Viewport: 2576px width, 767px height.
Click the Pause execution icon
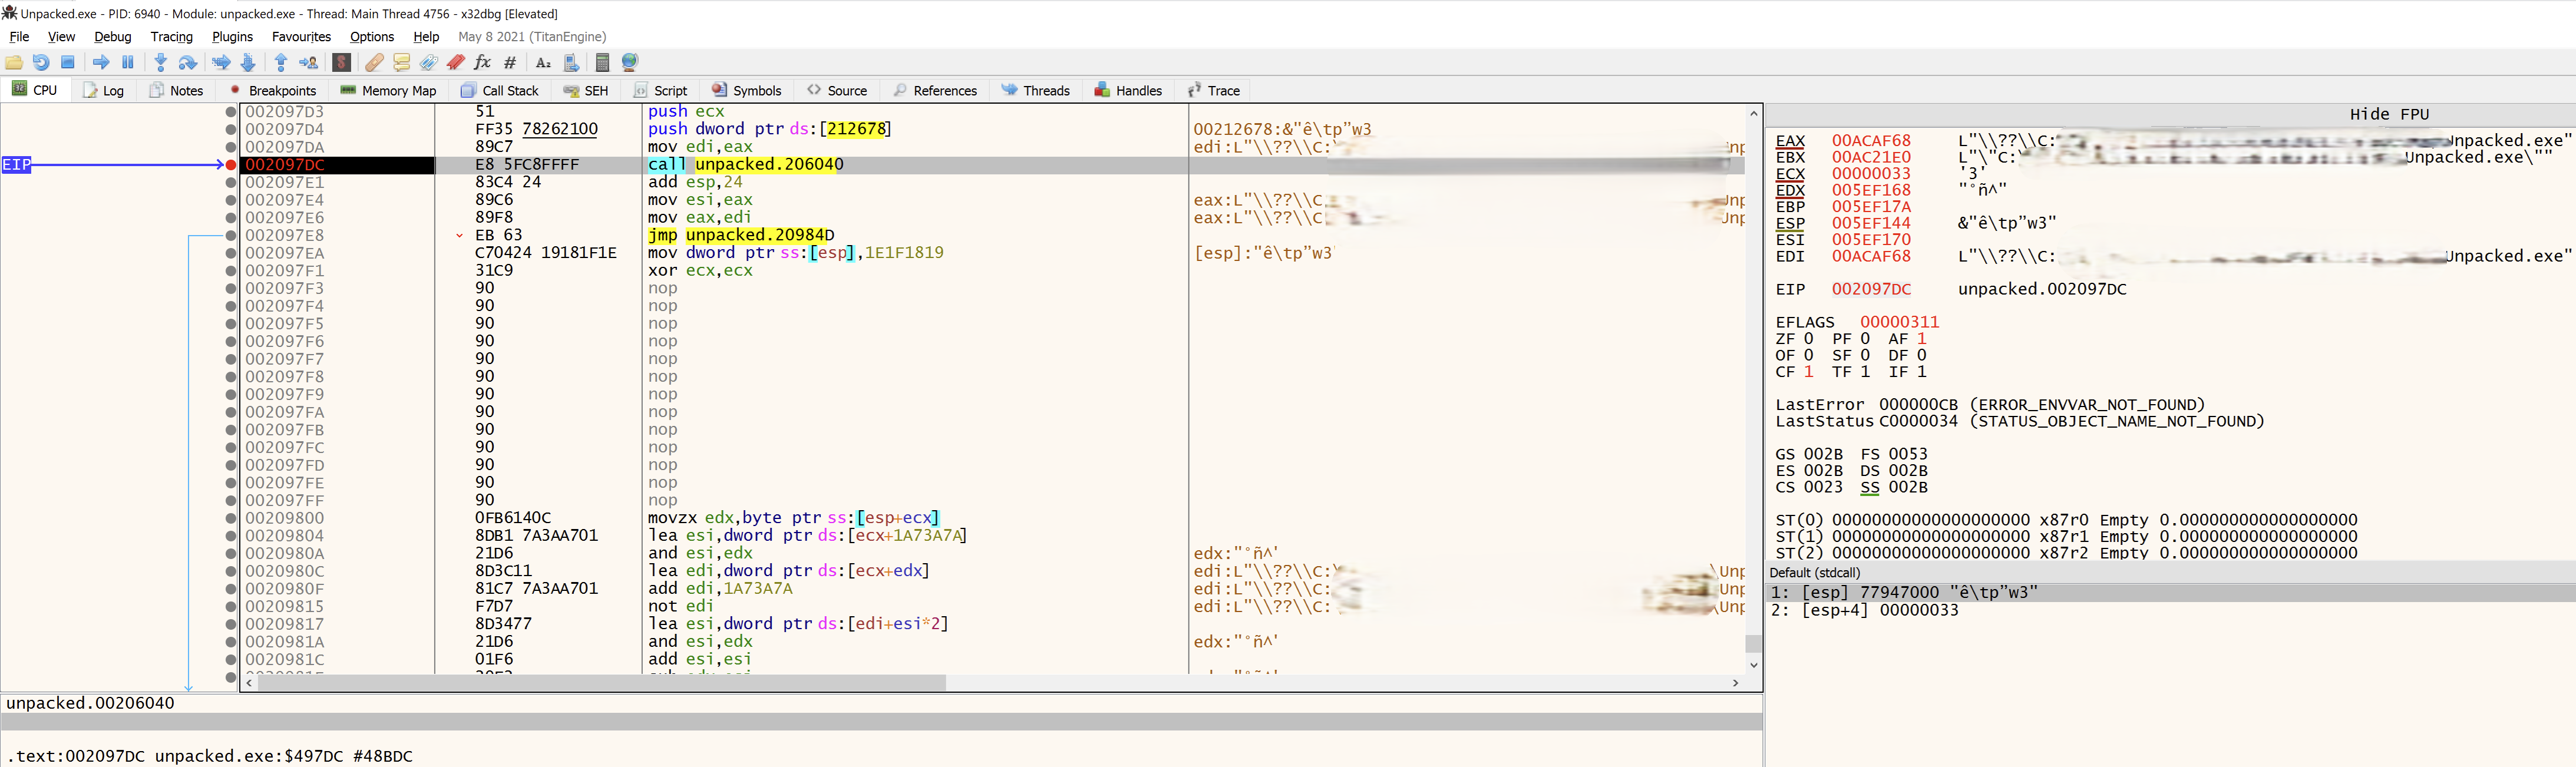click(128, 62)
